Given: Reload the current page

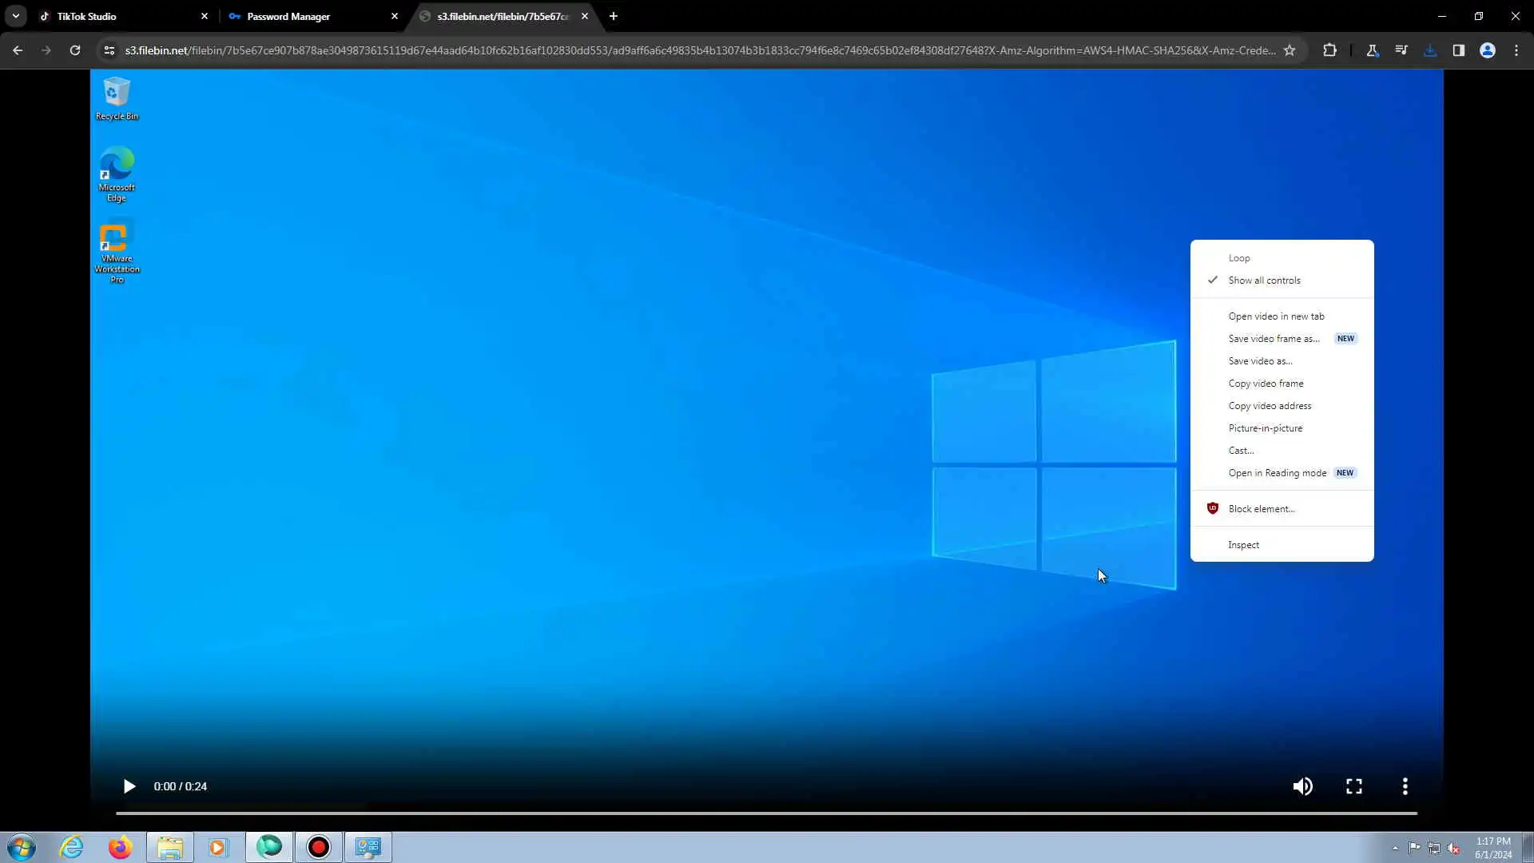Looking at the screenshot, I should point(75,50).
